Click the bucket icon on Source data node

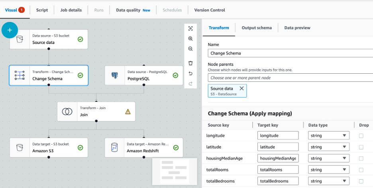[x=20, y=39]
